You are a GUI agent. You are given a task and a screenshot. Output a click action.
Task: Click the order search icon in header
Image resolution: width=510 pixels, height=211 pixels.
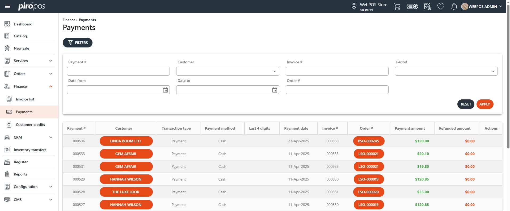pyautogui.click(x=412, y=6)
